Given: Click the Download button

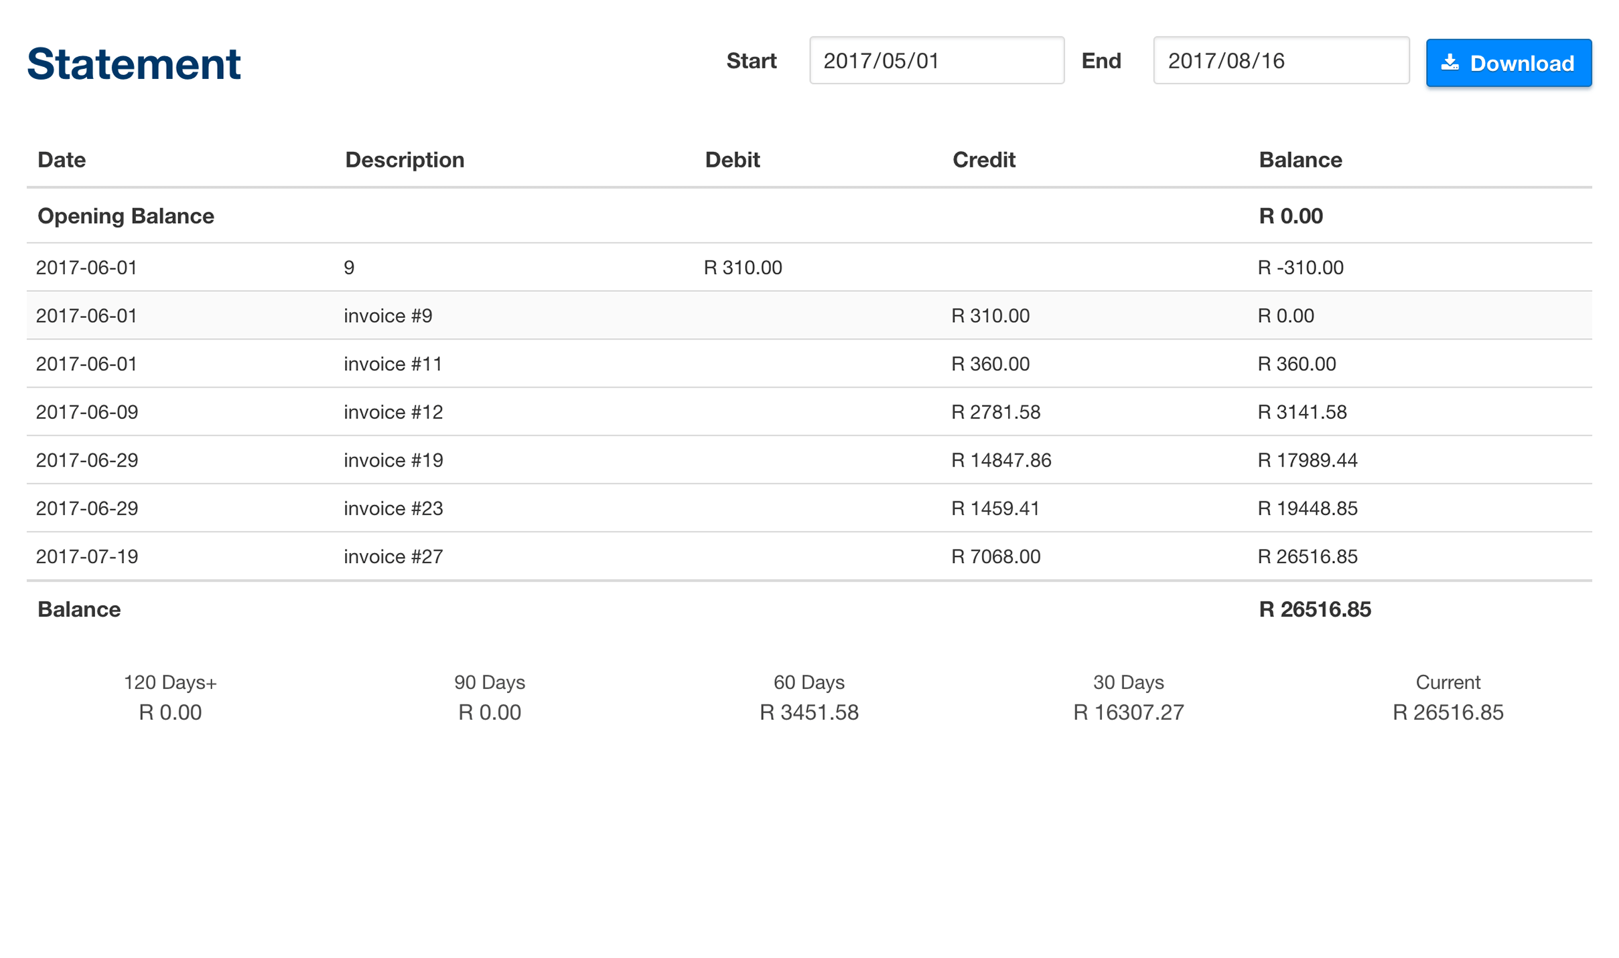Looking at the screenshot, I should pyautogui.click(x=1508, y=63).
